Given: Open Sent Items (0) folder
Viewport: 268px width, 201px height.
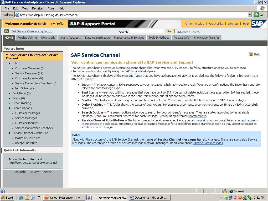Looking at the screenshot, I should [x=21, y=93].
